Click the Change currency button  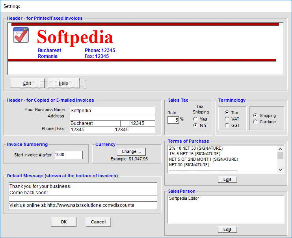point(131,152)
